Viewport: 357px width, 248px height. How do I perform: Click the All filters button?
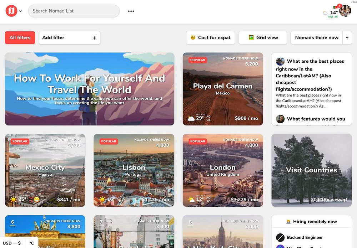pos(20,37)
